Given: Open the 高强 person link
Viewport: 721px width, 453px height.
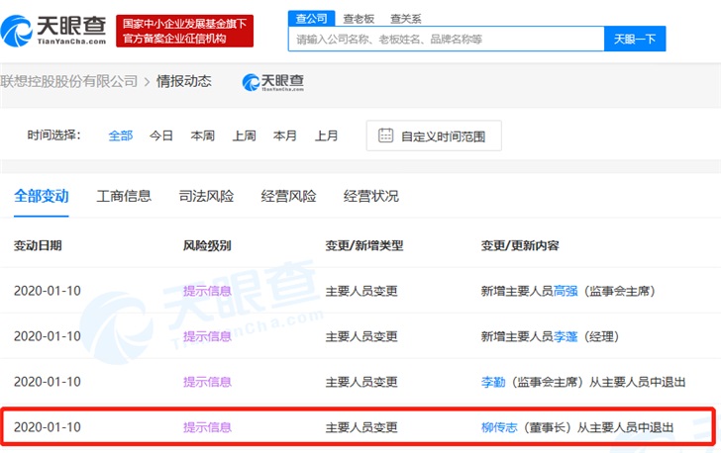Looking at the screenshot, I should click(x=566, y=291).
